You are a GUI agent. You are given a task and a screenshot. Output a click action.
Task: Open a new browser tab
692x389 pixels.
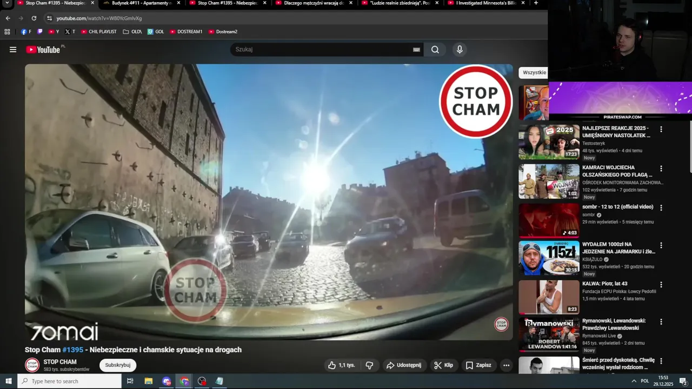536,3
